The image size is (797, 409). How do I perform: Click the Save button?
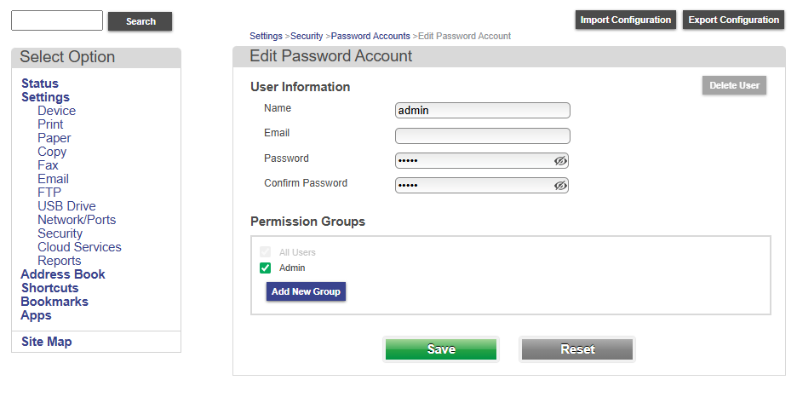(x=440, y=349)
